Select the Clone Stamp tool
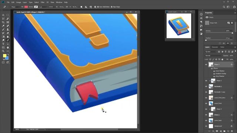This screenshot has height=133, width=237. pos(8,30)
